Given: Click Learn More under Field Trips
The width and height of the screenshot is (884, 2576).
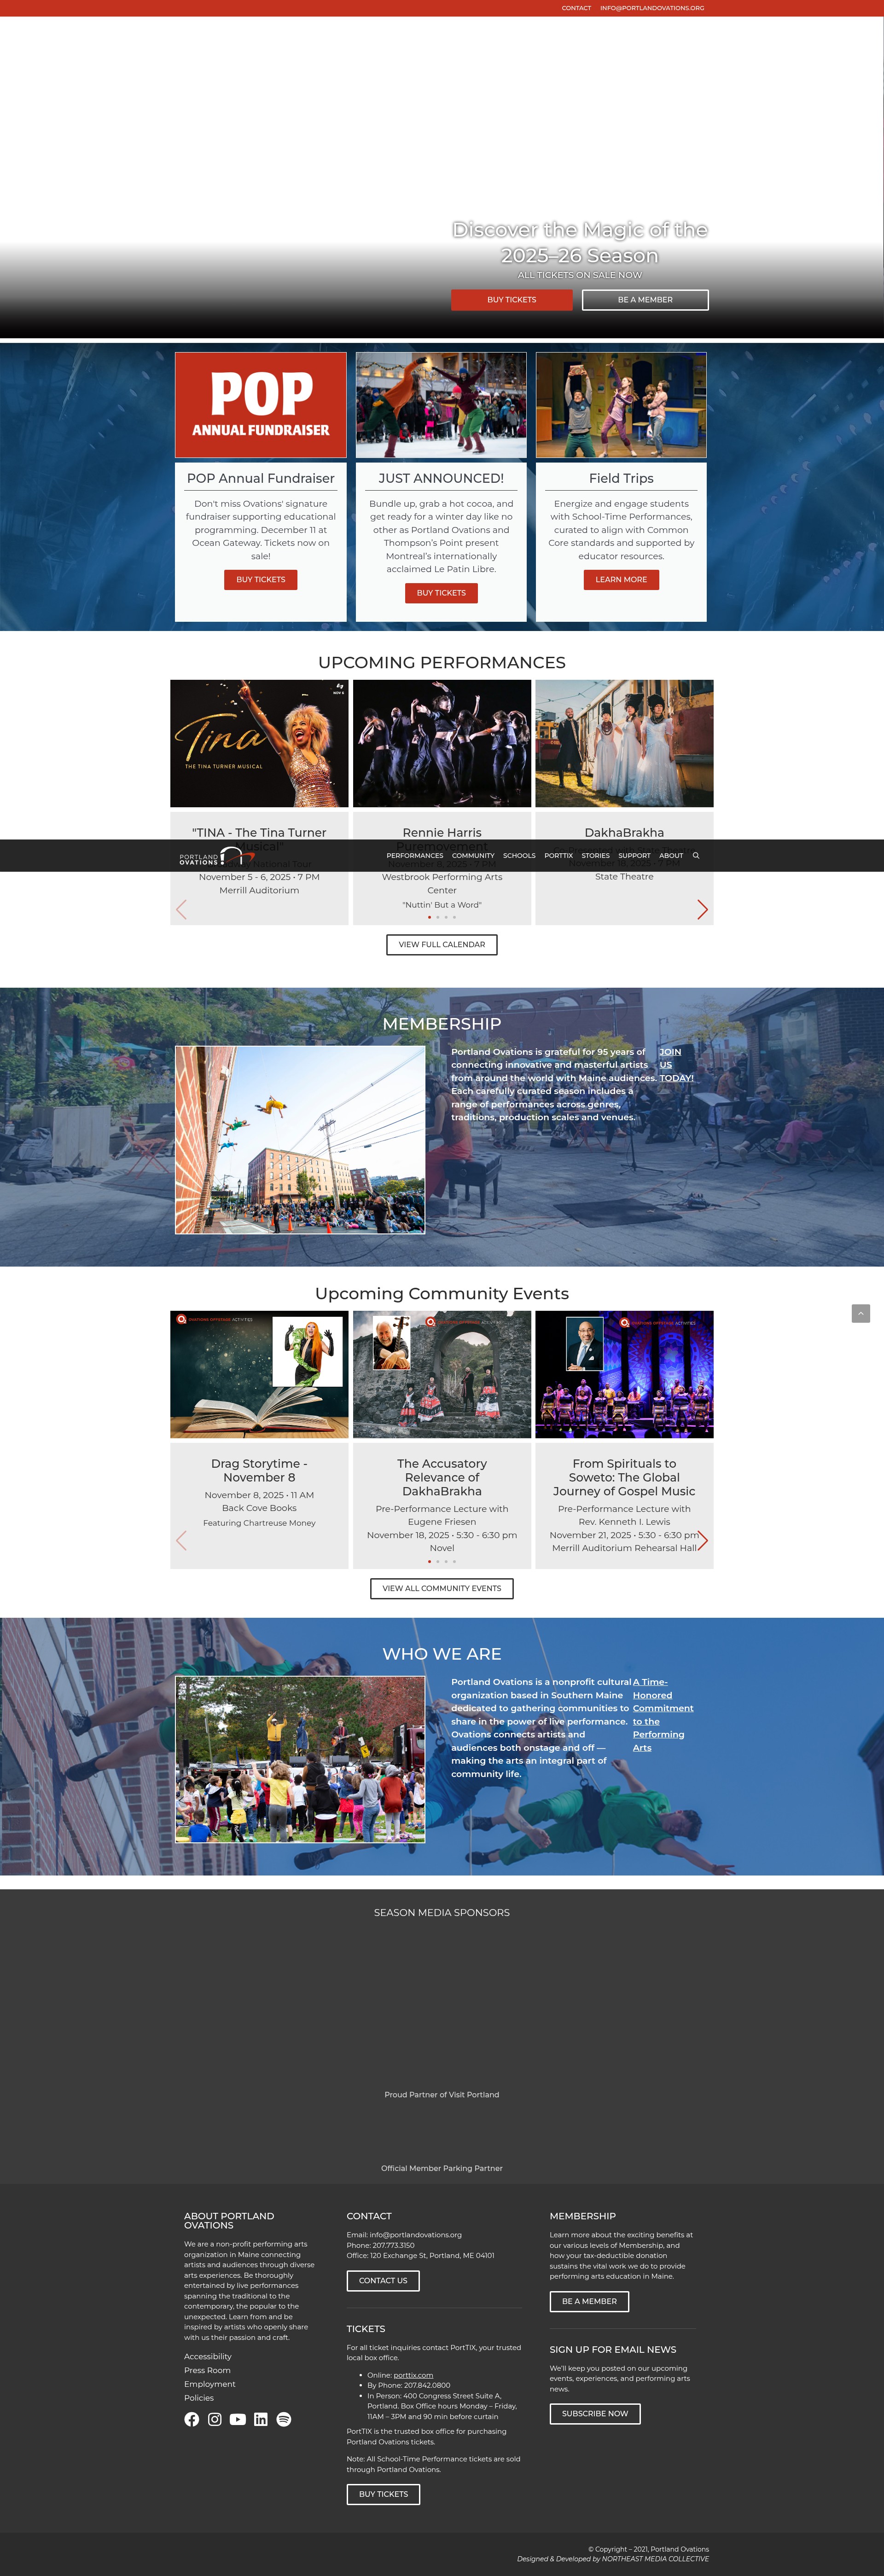Looking at the screenshot, I should pyautogui.click(x=621, y=580).
